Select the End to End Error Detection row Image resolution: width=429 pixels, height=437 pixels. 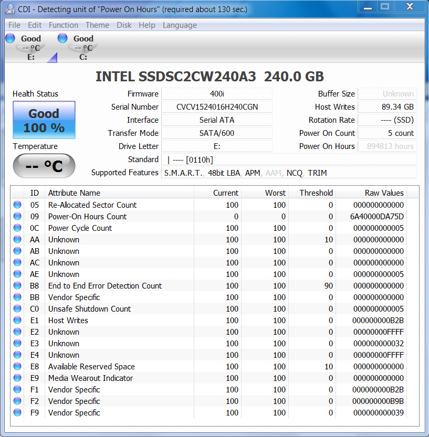(x=105, y=286)
